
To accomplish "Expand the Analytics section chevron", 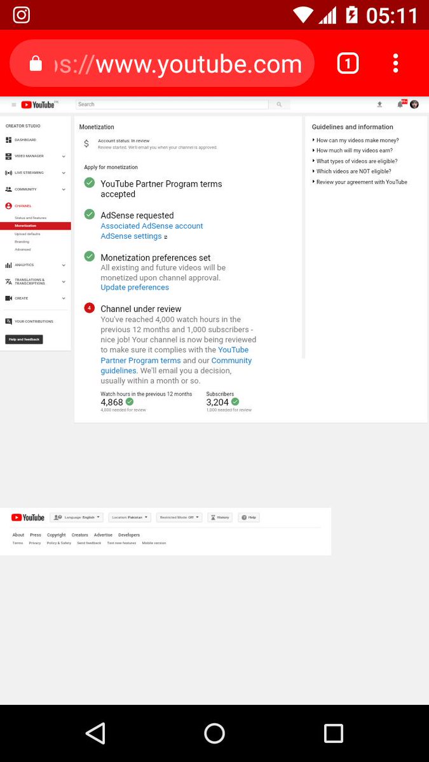I will pyautogui.click(x=64, y=265).
